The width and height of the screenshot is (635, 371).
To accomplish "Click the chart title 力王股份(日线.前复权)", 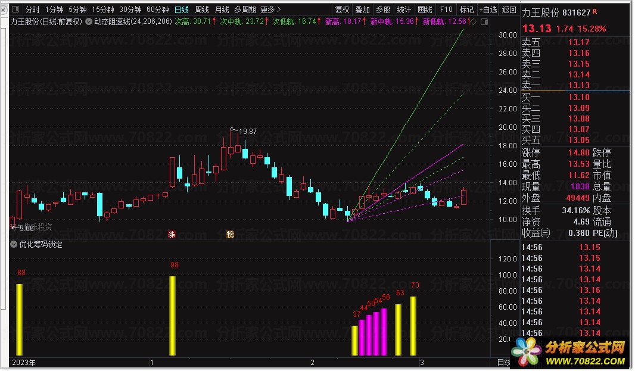I will [x=46, y=21].
